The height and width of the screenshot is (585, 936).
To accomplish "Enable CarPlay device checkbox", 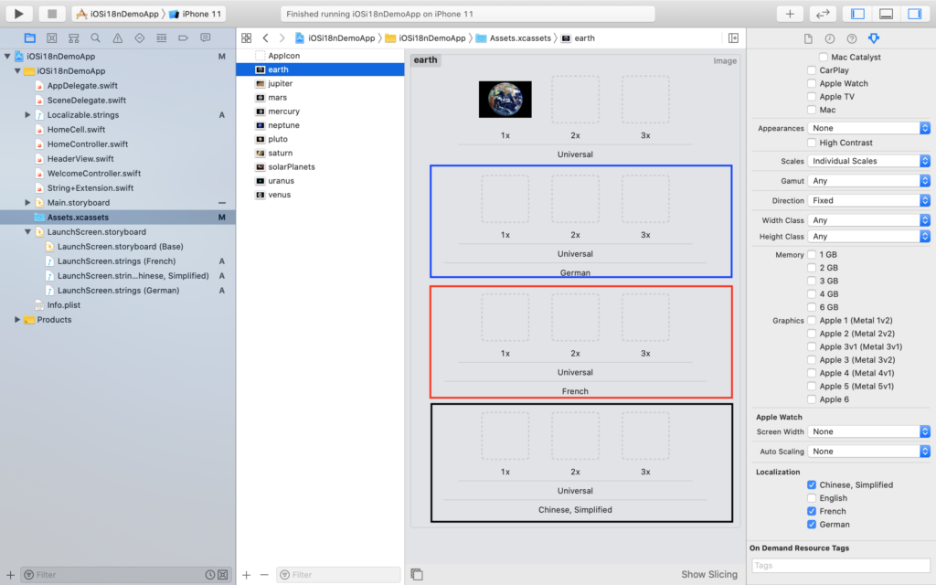I will (812, 70).
